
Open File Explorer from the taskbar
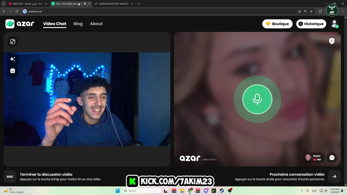(182, 191)
